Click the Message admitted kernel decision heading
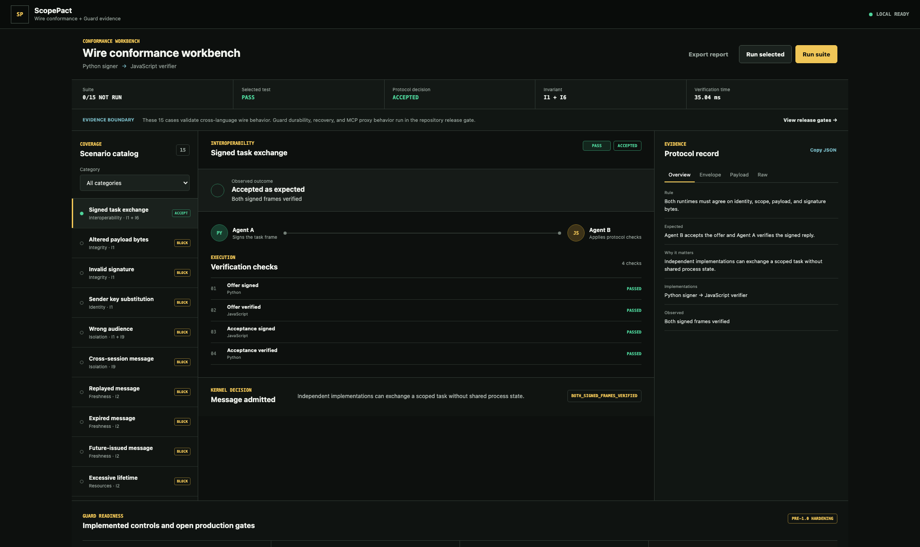The width and height of the screenshot is (920, 547). coord(243,399)
